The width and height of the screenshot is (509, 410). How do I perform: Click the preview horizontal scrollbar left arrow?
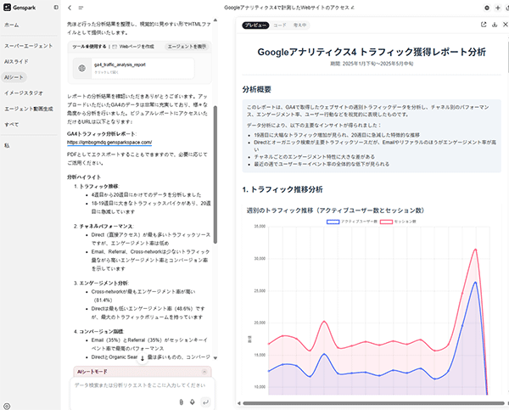tap(239, 403)
